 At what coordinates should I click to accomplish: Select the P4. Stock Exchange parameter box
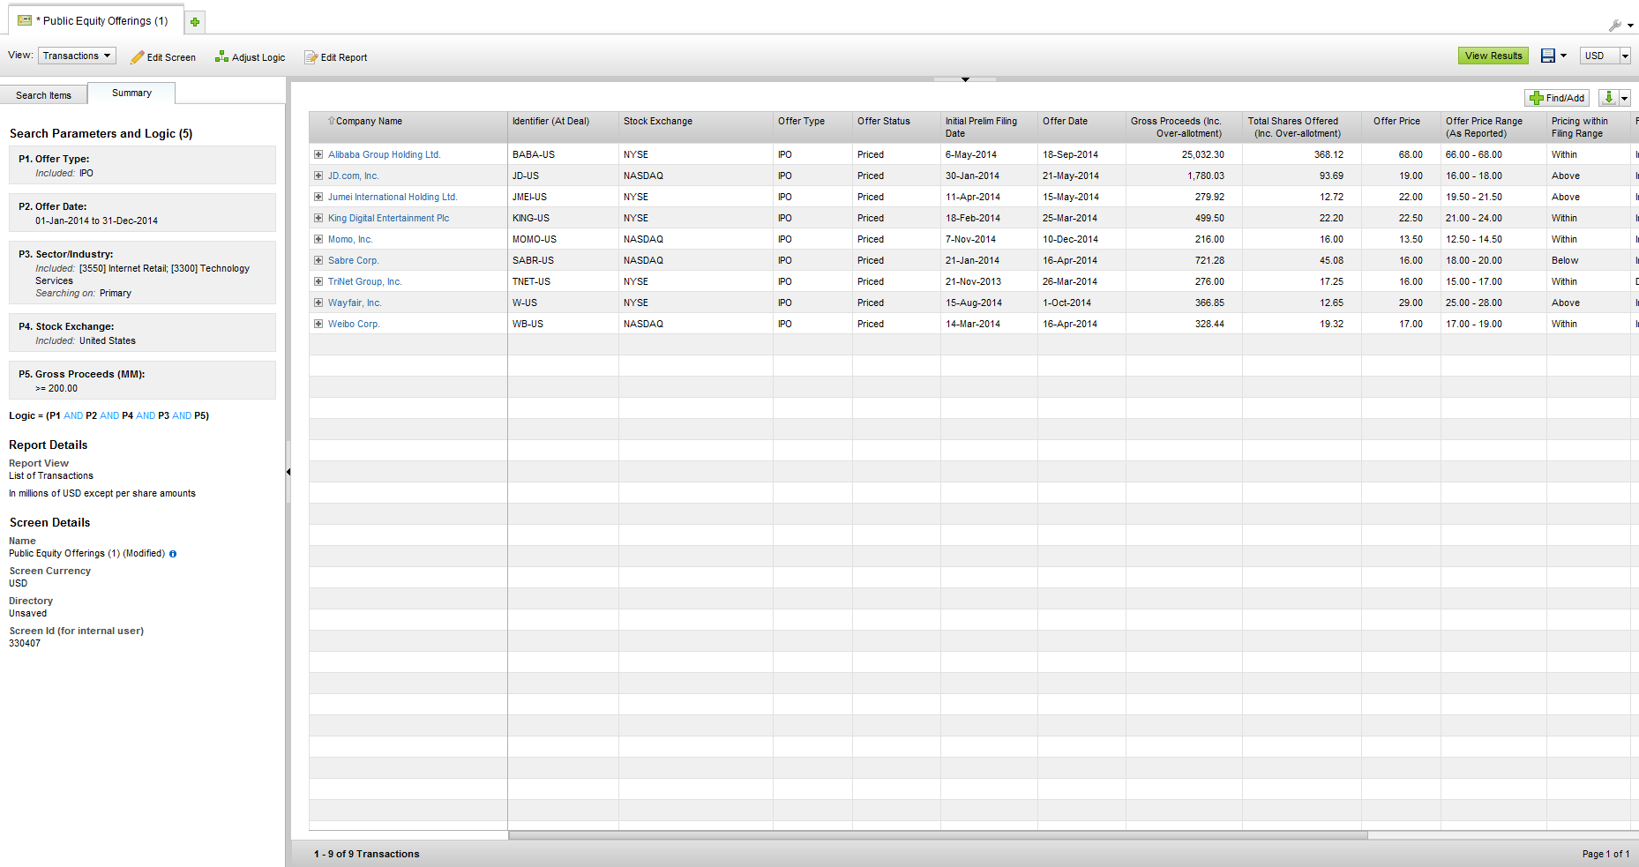coord(142,333)
